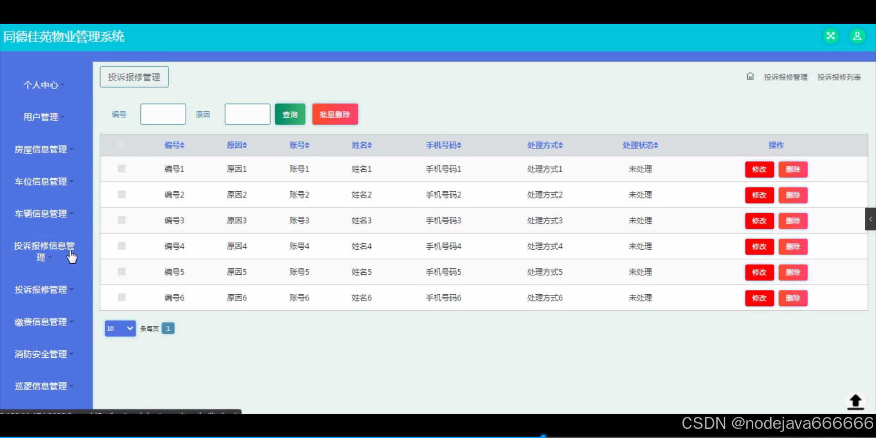Check the checkbox for row 编号5

click(121, 272)
